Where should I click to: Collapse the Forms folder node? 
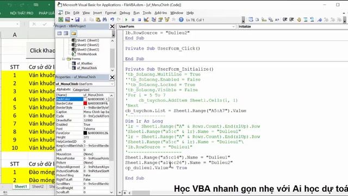(x=64, y=59)
